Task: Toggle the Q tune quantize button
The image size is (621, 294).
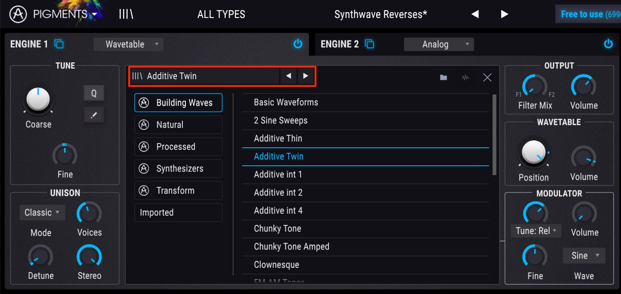Action: (94, 94)
